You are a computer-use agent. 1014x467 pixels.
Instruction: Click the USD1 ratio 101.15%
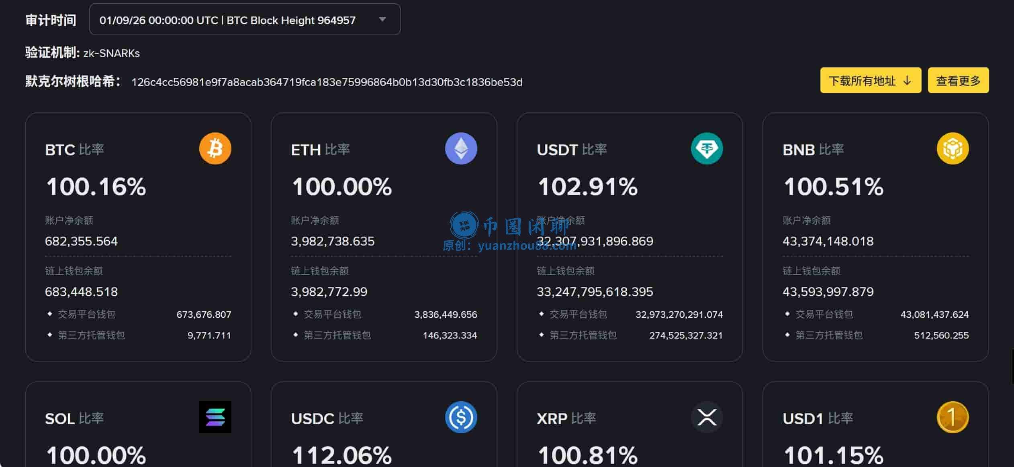click(x=834, y=456)
